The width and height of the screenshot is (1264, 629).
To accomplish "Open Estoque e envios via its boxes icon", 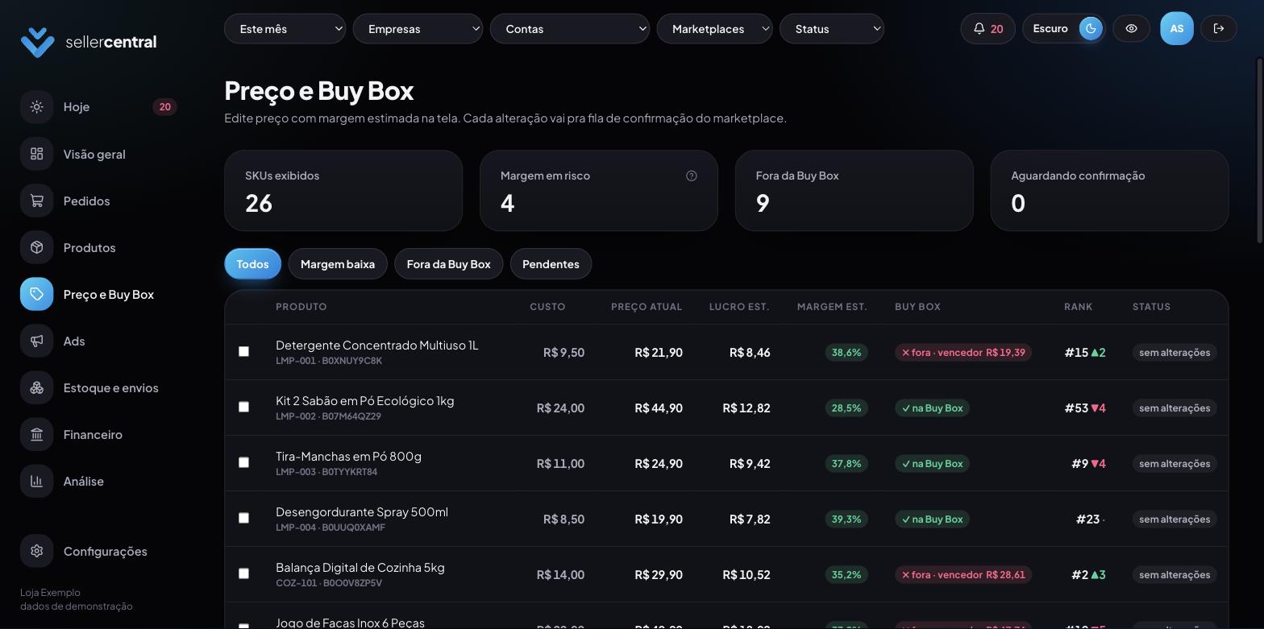I will pyautogui.click(x=36, y=387).
